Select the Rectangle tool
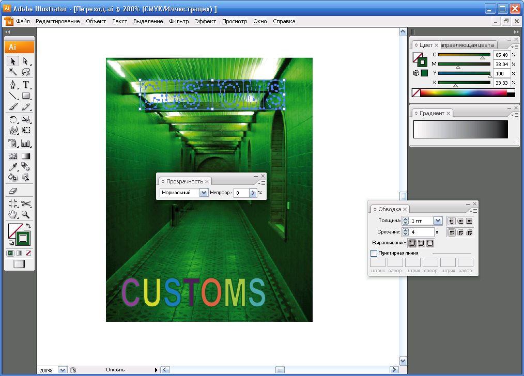 point(26,96)
